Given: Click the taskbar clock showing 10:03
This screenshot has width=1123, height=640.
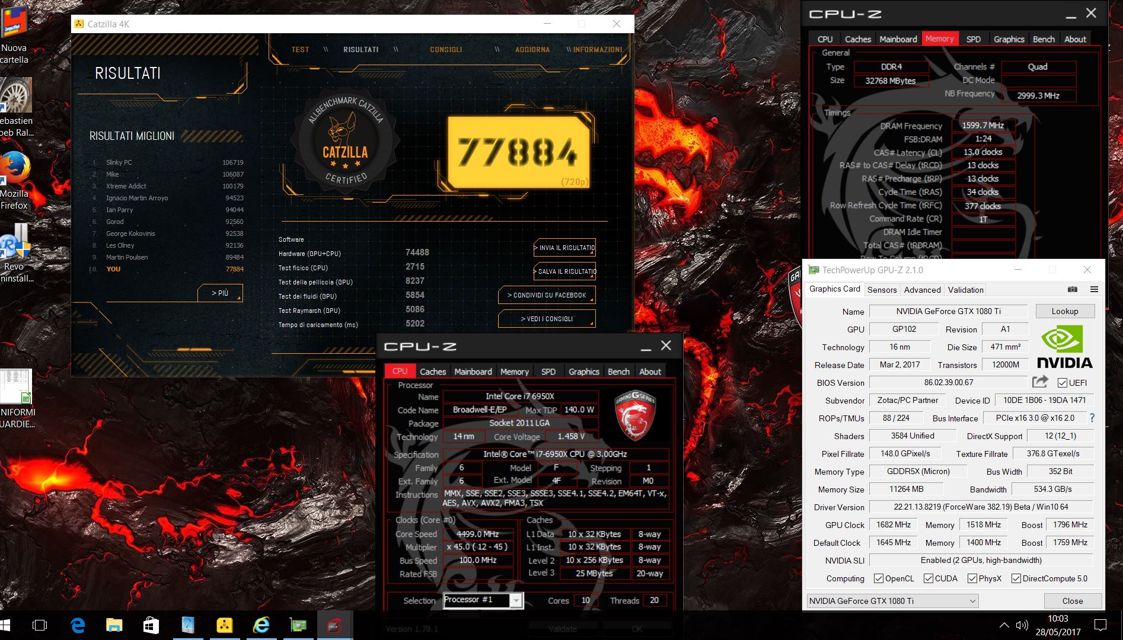Looking at the screenshot, I should tap(1058, 625).
